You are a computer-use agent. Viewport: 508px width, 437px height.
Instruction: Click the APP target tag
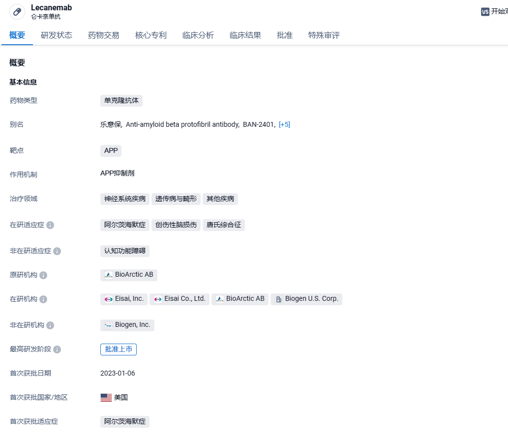pyautogui.click(x=111, y=150)
